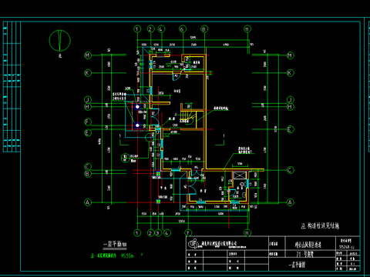
Task: Select grid axis bubble number 8
Action: (x=204, y=29)
